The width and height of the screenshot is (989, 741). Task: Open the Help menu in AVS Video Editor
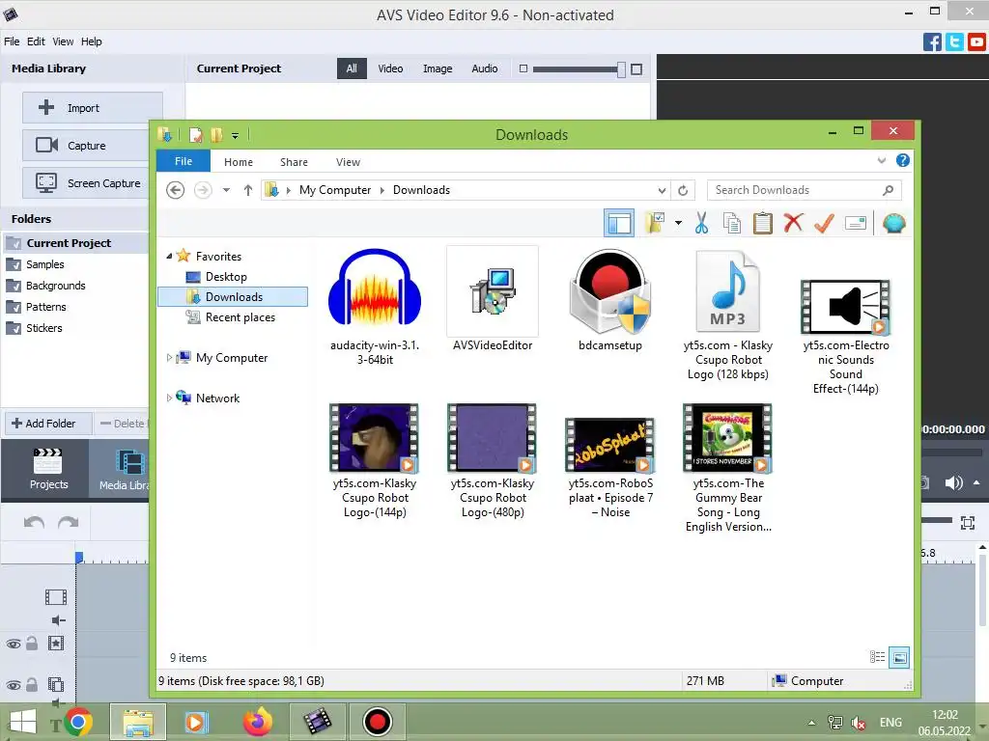(92, 41)
